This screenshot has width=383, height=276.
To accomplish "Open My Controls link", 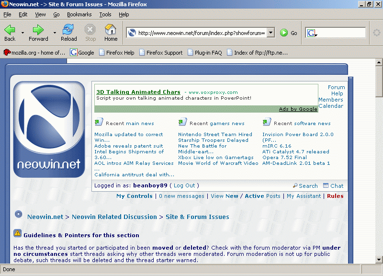I will 135,196.
